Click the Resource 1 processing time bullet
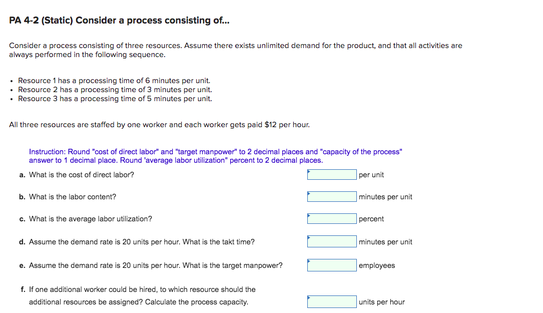 click(114, 80)
